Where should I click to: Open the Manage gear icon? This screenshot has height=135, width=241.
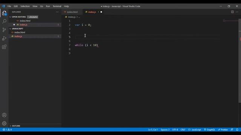coord(4,123)
